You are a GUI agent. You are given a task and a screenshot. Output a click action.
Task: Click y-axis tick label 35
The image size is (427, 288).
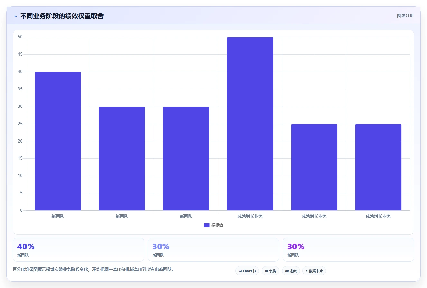point(20,89)
